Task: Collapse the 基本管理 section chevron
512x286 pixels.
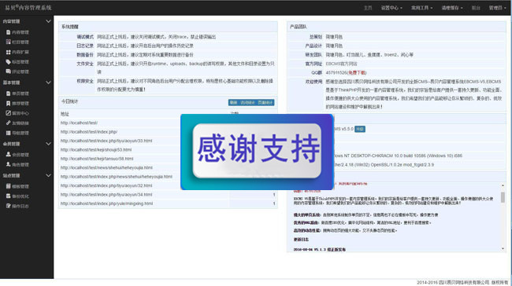Action: click(x=48, y=82)
